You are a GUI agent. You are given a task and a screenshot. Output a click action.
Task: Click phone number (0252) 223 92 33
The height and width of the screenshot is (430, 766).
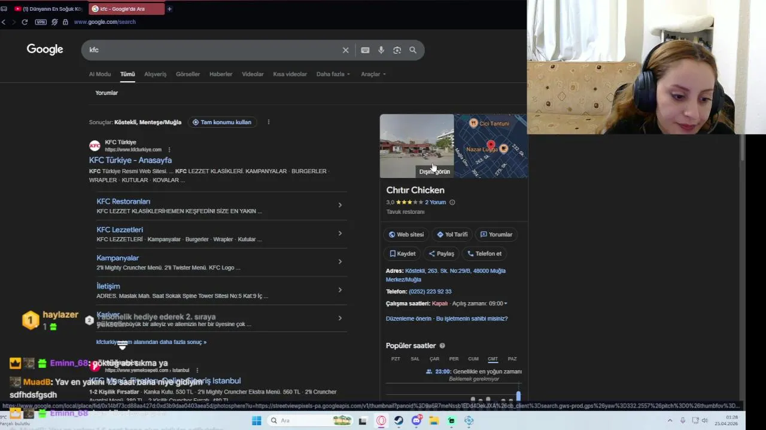[x=430, y=291]
